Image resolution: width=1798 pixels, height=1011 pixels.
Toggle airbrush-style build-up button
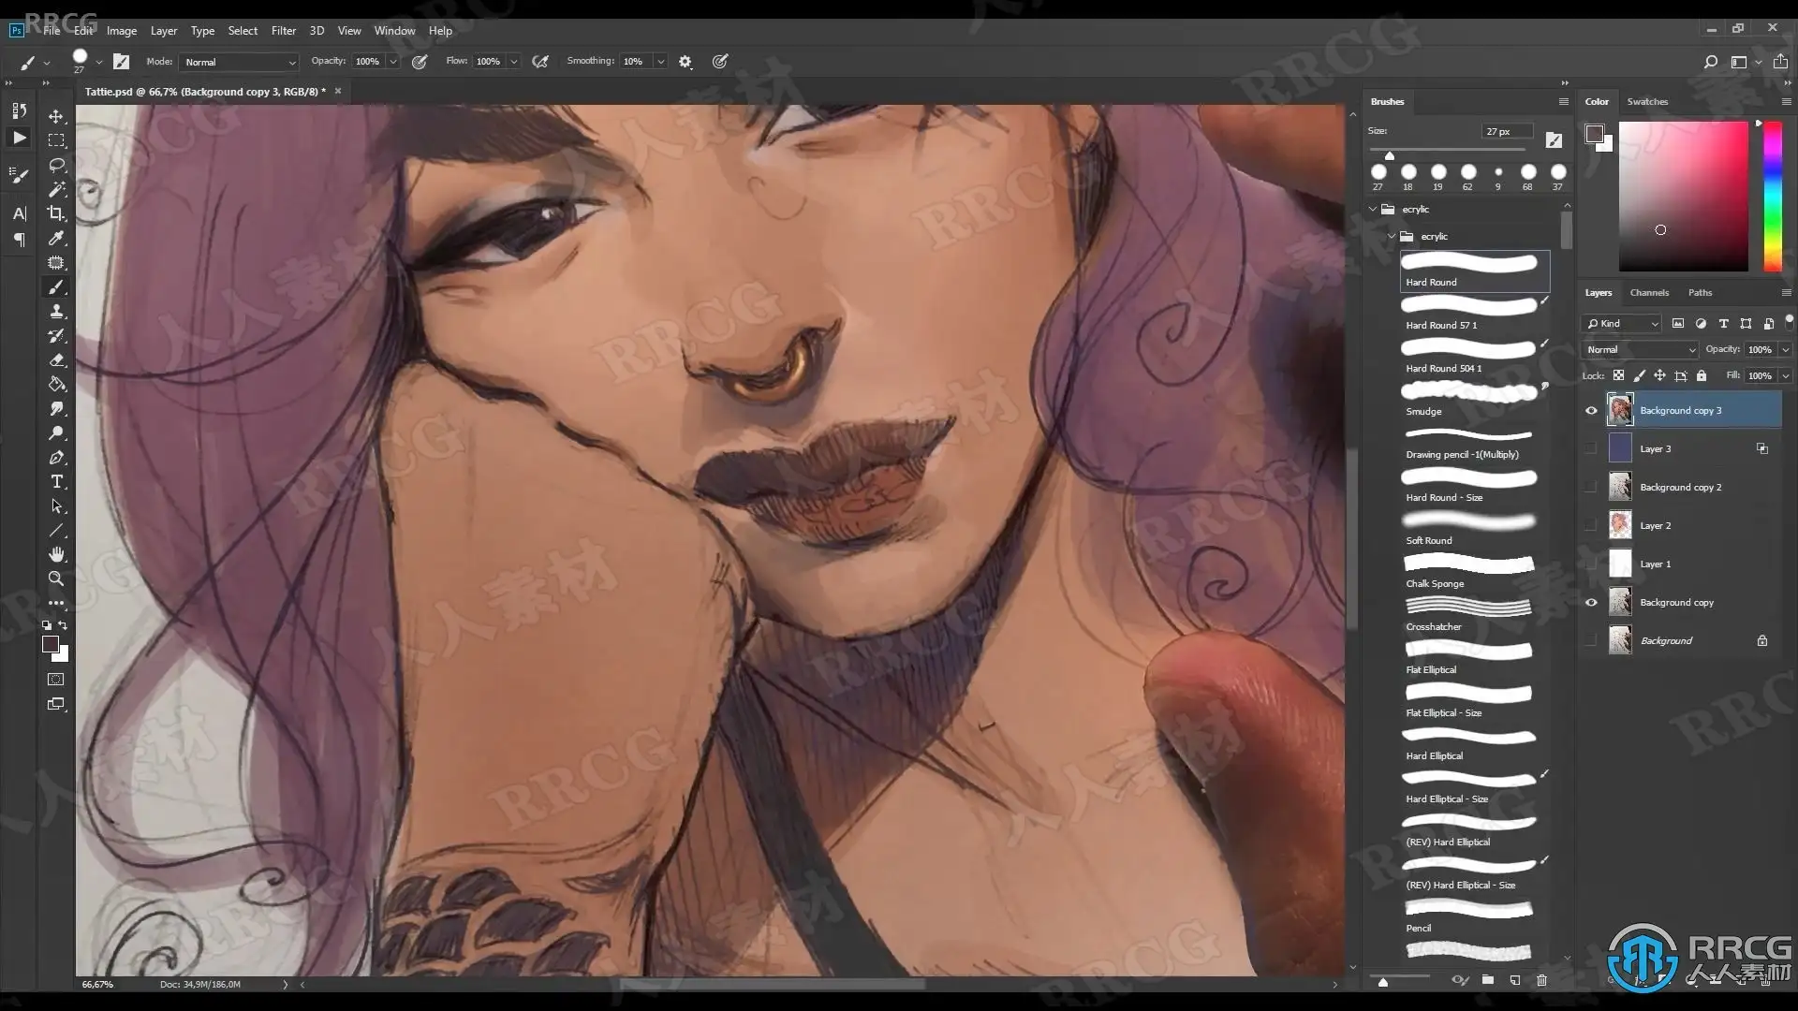(x=540, y=62)
